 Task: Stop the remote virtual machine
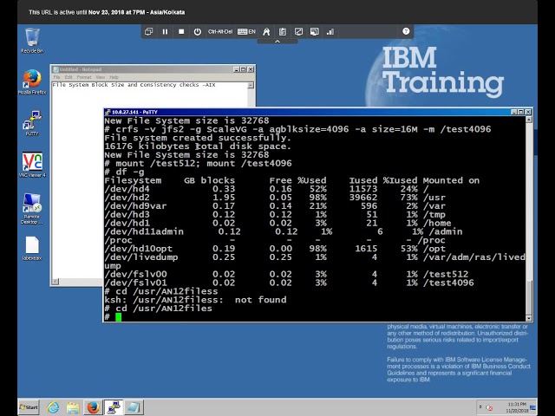tap(181, 32)
